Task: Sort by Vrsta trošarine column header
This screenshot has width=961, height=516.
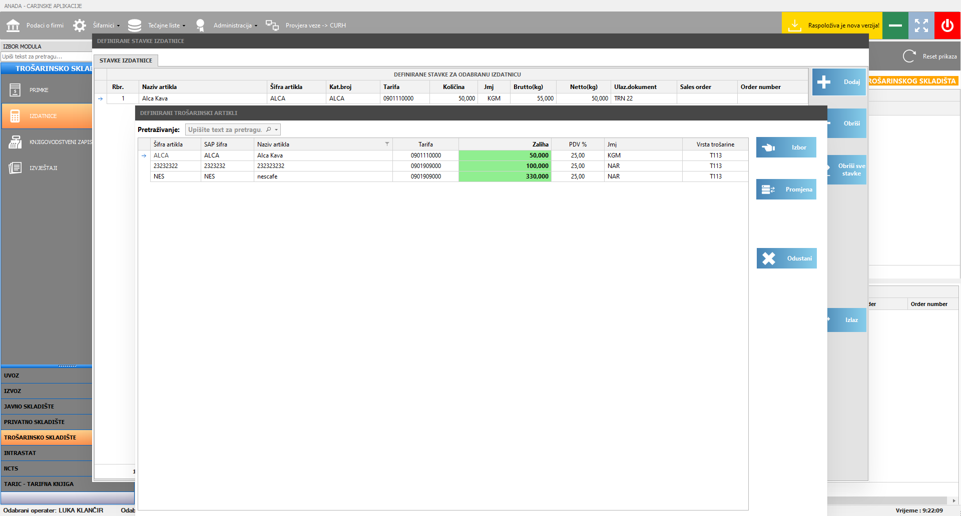Action: coord(715,144)
